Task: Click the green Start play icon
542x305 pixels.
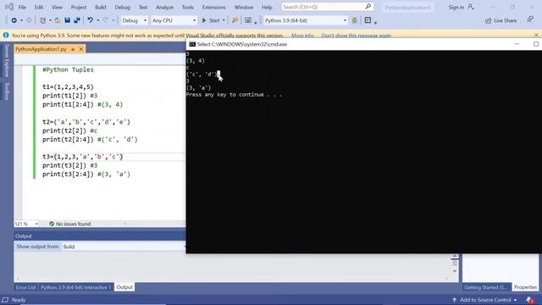Action: coord(204,20)
